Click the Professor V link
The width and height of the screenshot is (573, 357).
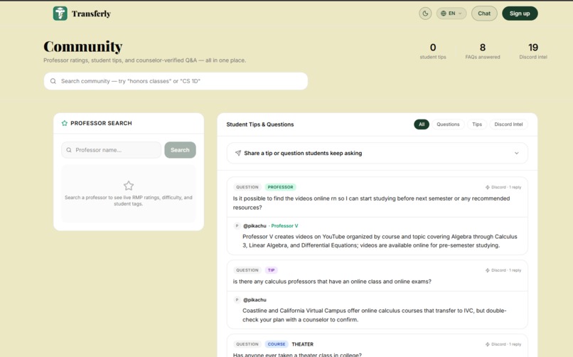click(284, 226)
